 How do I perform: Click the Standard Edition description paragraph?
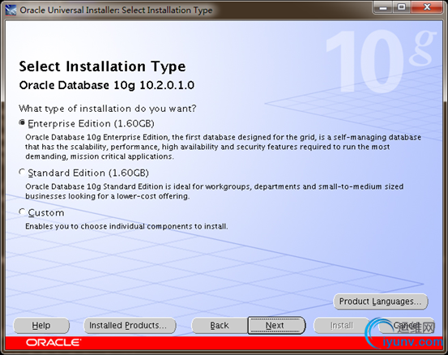[x=215, y=191]
